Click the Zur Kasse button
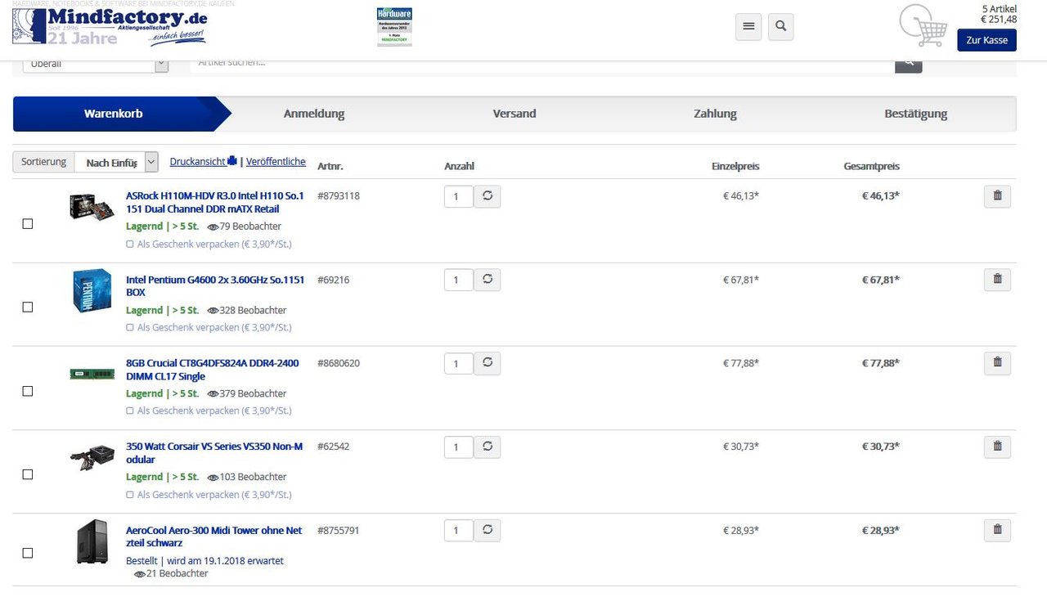Screen dimensions: 1047x597 986,40
